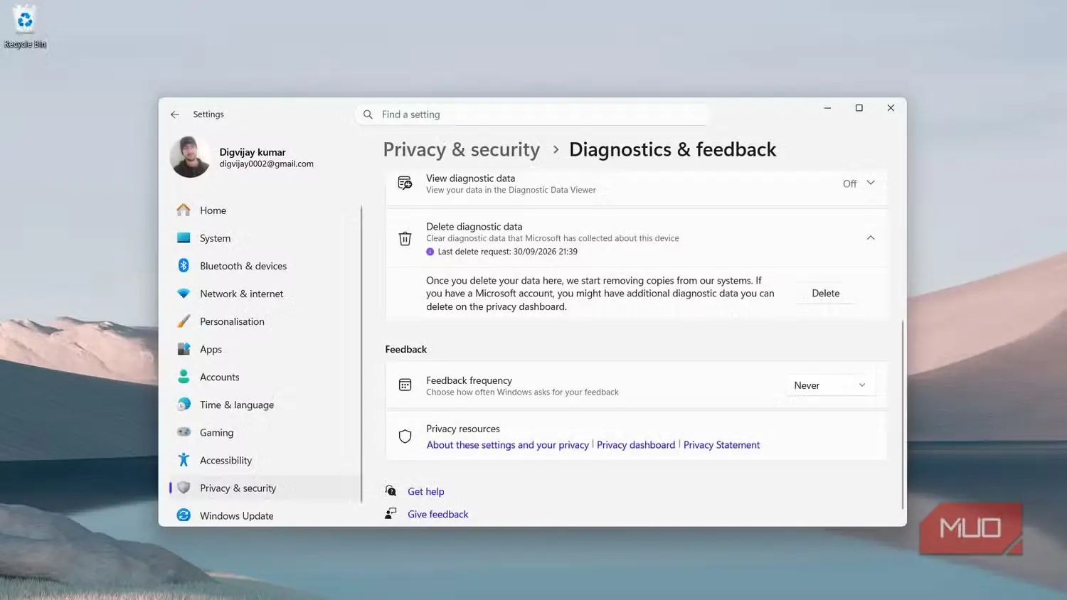Open About these settings and your privacy link

click(x=508, y=445)
